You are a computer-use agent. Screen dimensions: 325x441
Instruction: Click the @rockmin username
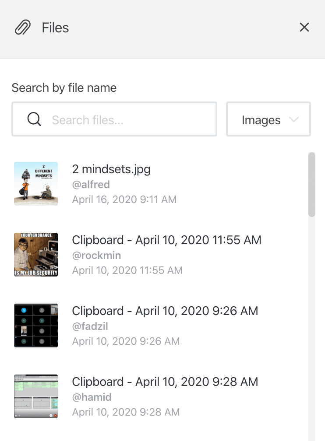pos(96,255)
